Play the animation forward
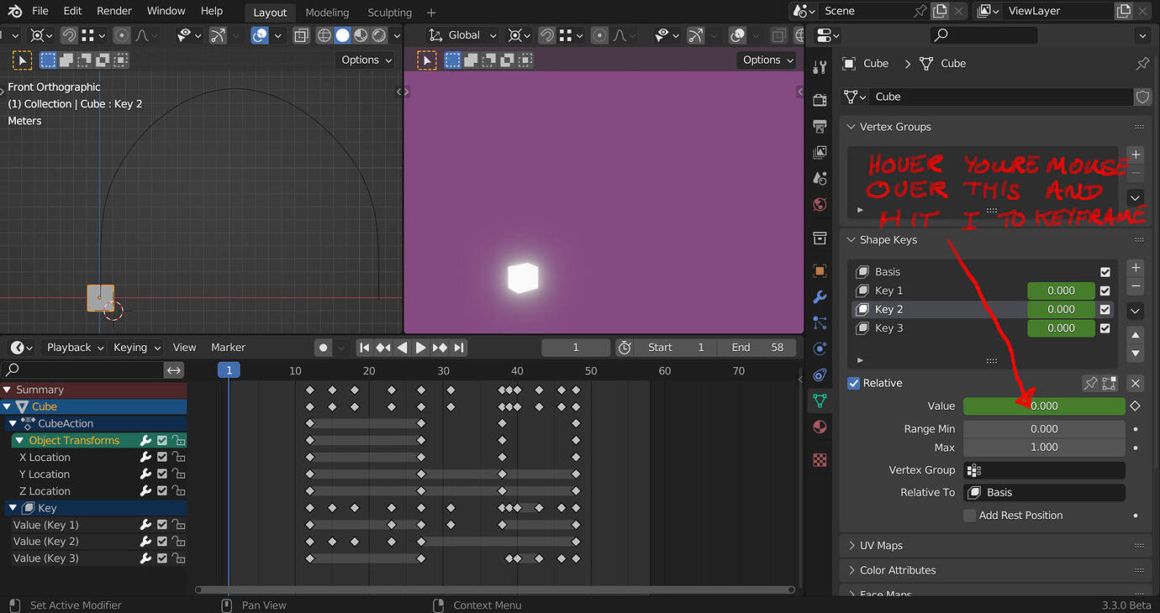1160x613 pixels. click(x=421, y=348)
